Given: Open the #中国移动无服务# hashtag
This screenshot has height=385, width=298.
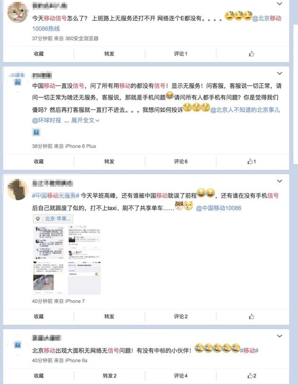Looking at the screenshot, I should (x=56, y=196).
